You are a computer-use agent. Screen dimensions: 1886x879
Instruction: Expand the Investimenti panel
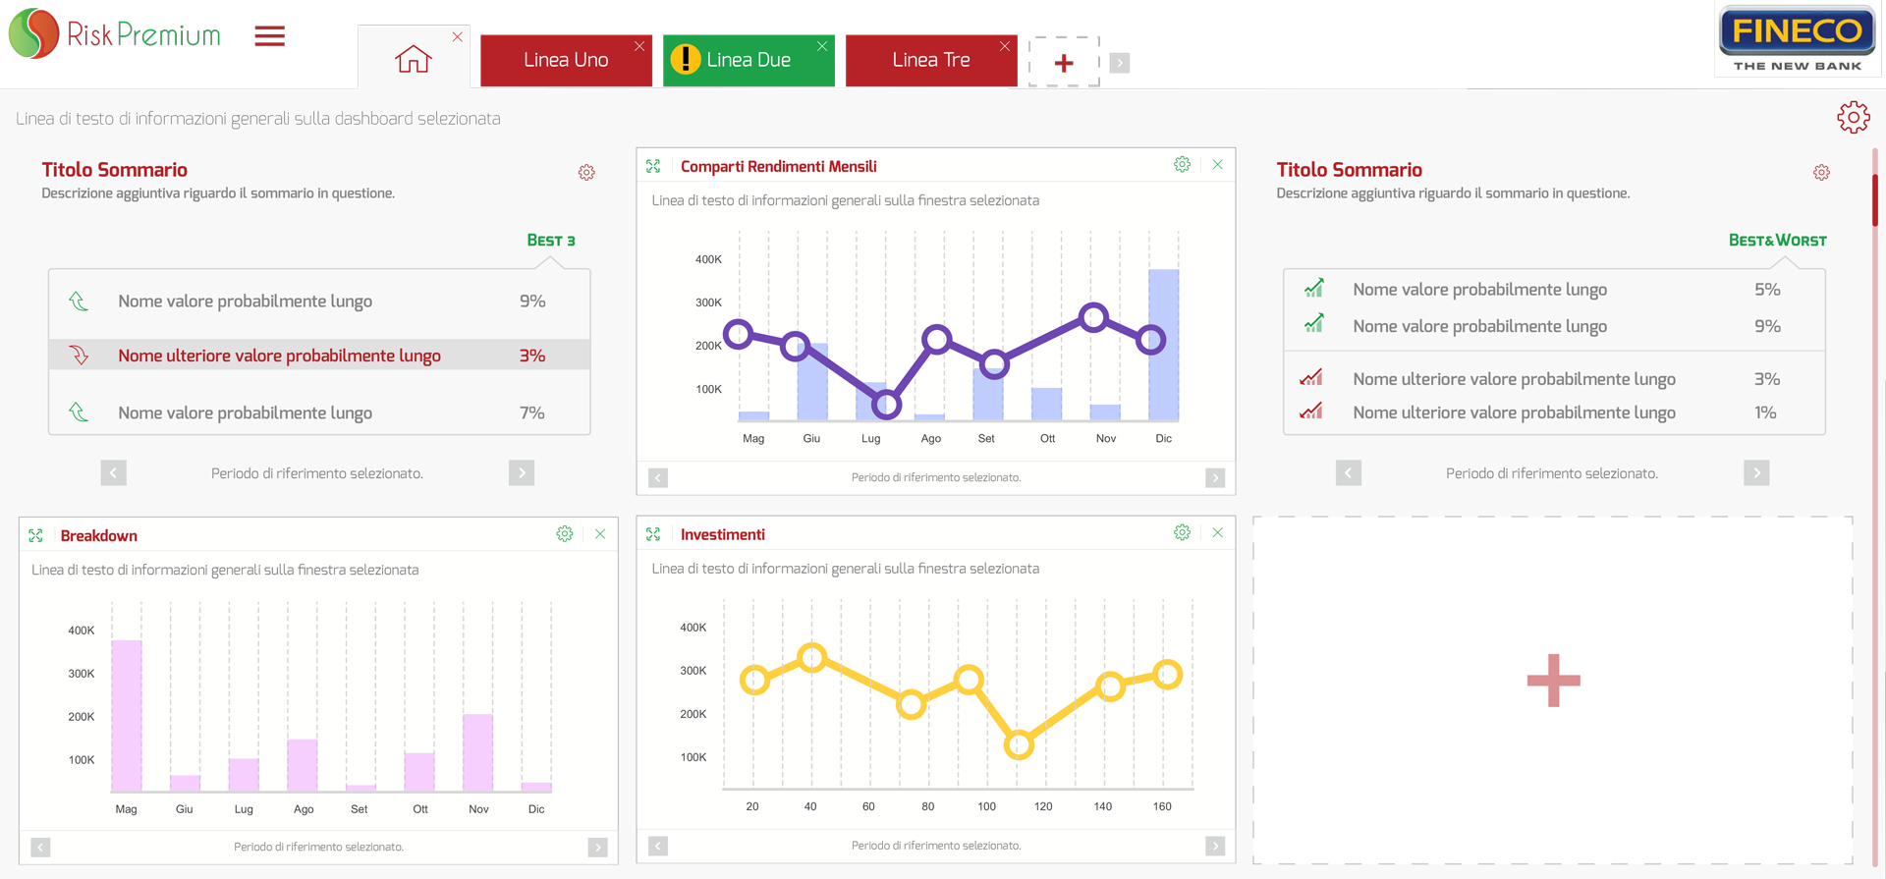pyautogui.click(x=653, y=534)
